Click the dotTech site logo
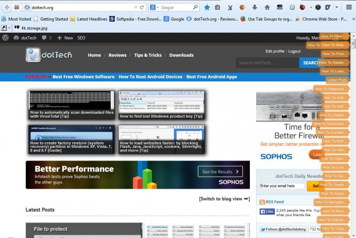356x238 pixels. 49,54
